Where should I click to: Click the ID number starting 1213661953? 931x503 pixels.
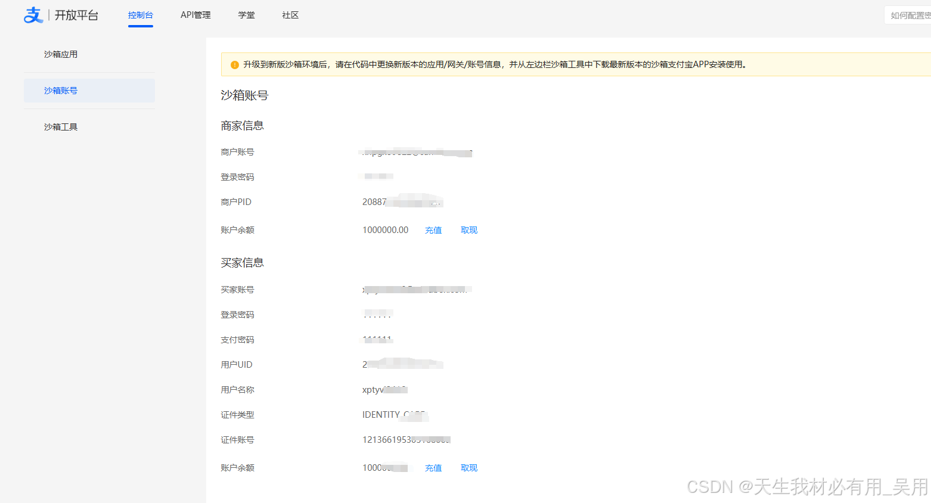click(406, 440)
